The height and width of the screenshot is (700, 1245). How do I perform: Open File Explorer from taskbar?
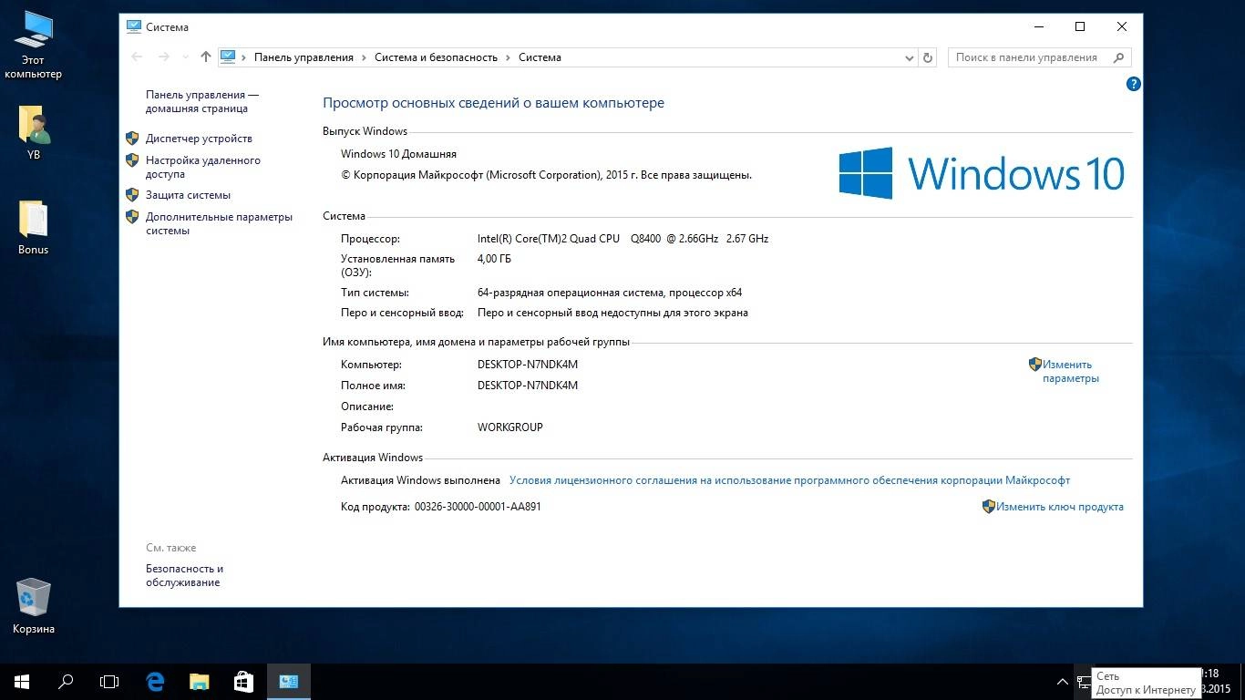tap(200, 681)
